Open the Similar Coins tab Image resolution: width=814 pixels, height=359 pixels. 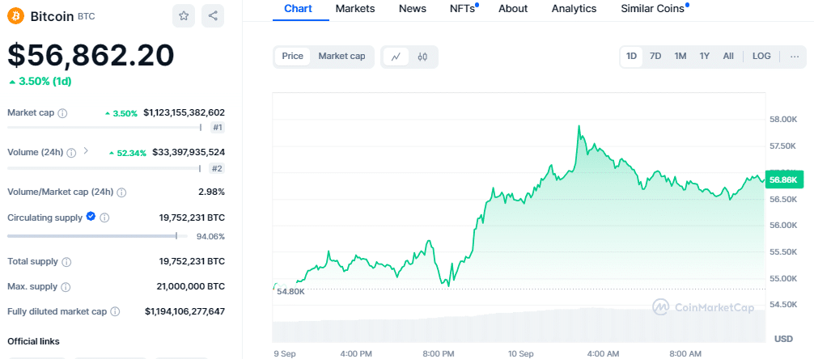point(653,9)
